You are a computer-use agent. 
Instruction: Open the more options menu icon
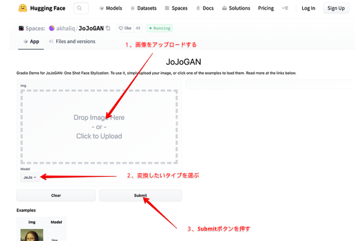click(285, 8)
